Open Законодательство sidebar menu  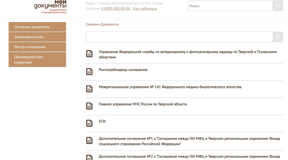point(37,37)
